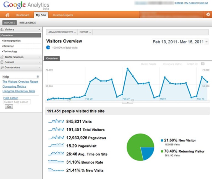The image size is (212, 179).
Task: Click the Go search button
Action: click(9, 107)
